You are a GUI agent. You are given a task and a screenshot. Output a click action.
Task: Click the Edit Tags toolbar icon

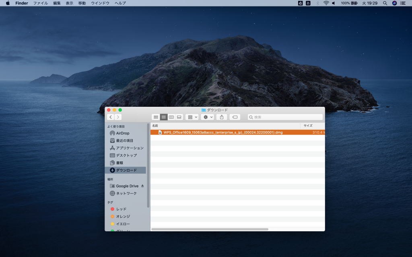pyautogui.click(x=234, y=117)
